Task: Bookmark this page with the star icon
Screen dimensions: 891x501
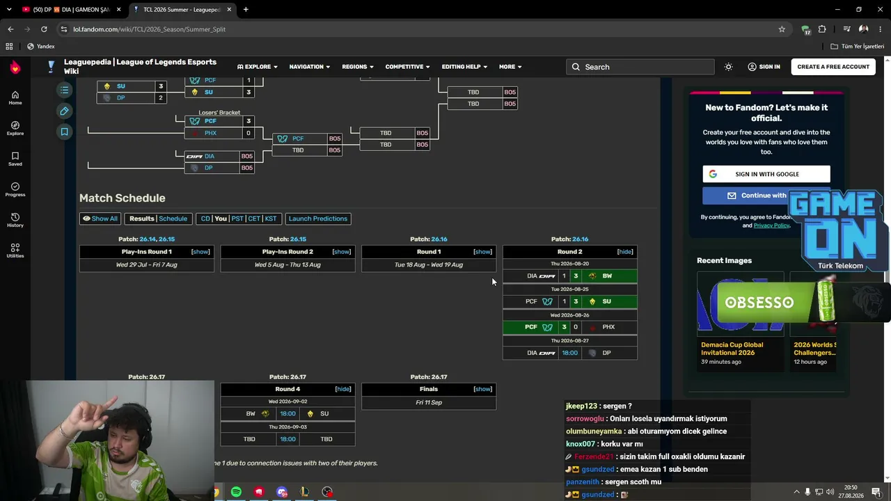Action: (782, 29)
